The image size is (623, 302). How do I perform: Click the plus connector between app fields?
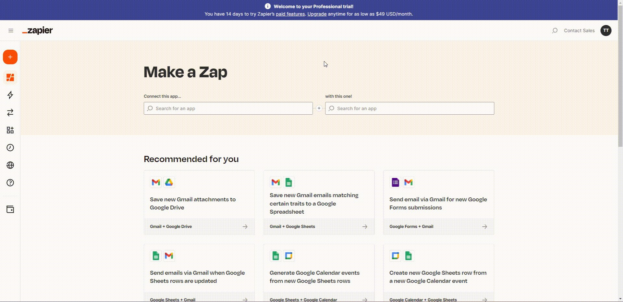click(x=319, y=108)
